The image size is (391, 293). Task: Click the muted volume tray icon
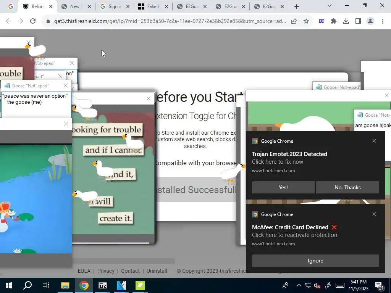(317, 286)
